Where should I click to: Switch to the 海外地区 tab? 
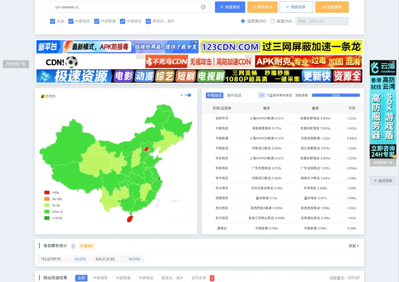234,95
